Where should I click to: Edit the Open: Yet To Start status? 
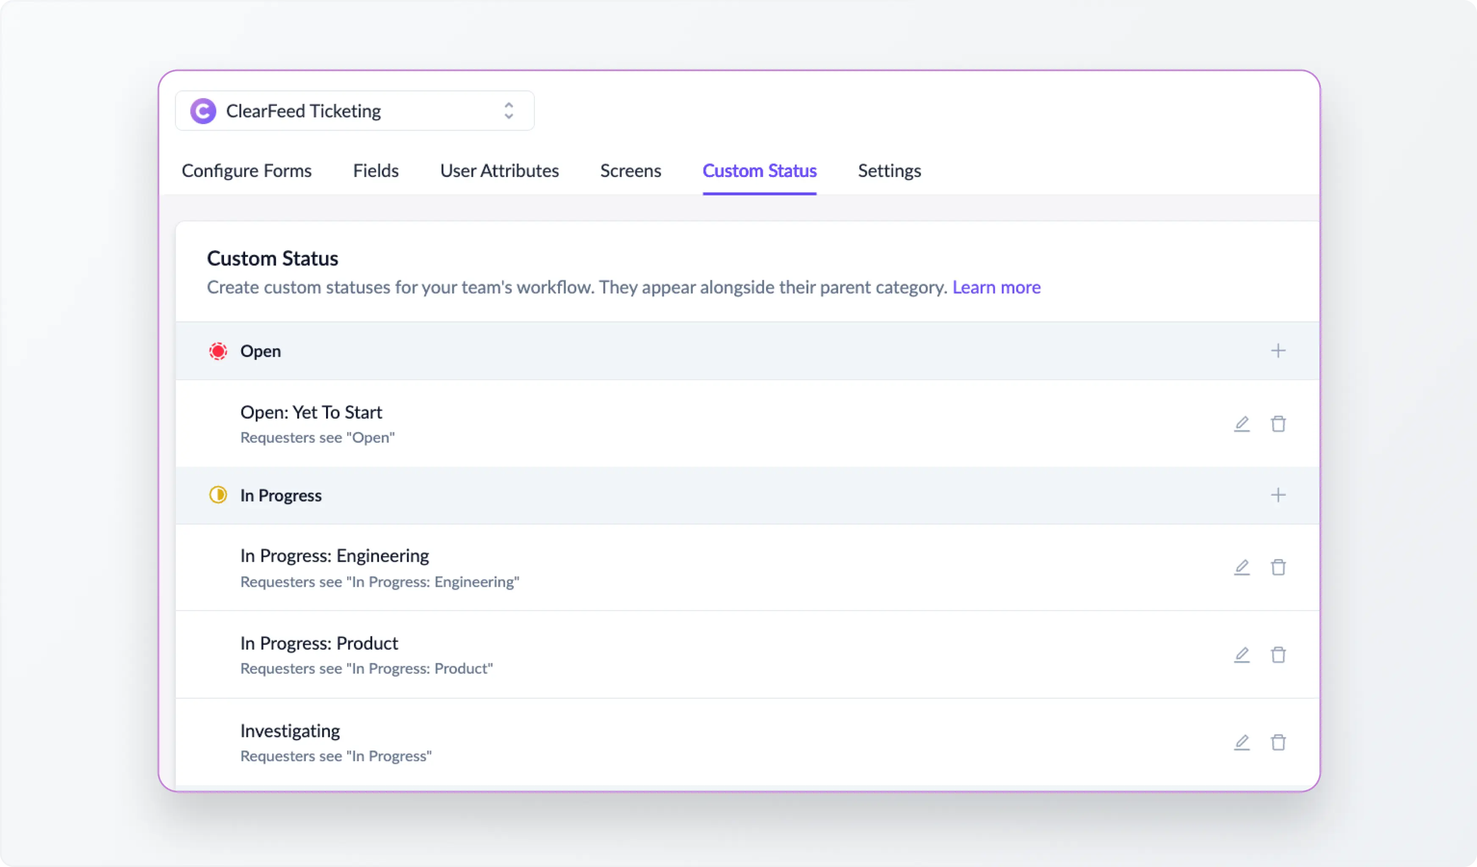tap(1242, 423)
